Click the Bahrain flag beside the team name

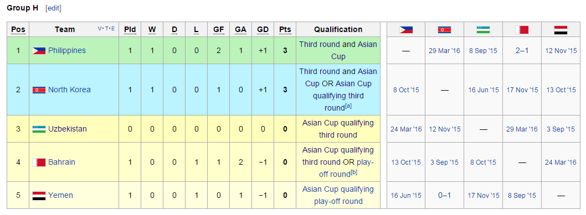pyautogui.click(x=39, y=162)
